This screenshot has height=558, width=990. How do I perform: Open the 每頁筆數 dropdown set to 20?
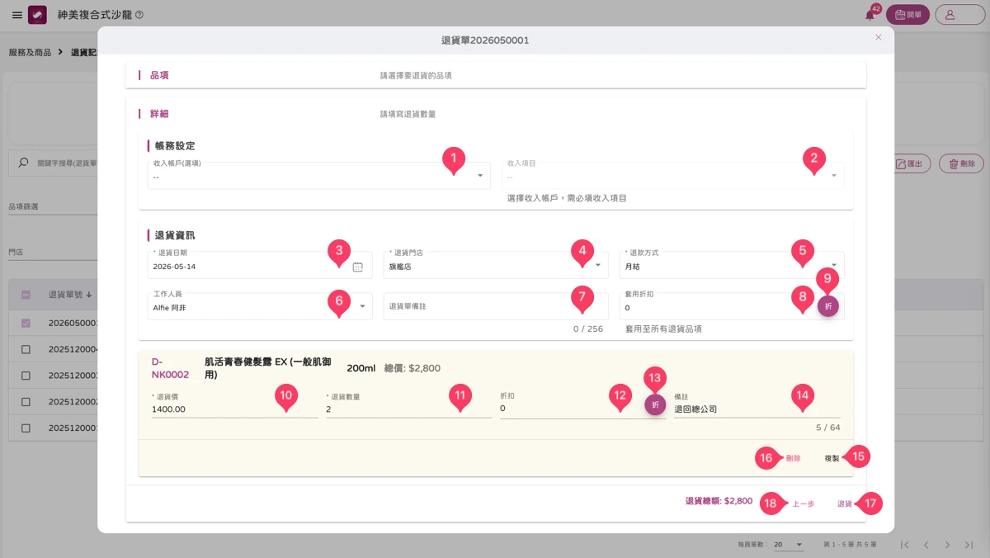pyautogui.click(x=789, y=545)
